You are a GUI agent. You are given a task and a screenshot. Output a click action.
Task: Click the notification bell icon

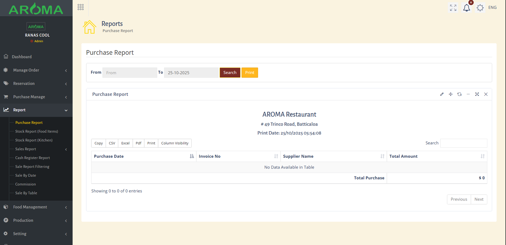point(466,8)
